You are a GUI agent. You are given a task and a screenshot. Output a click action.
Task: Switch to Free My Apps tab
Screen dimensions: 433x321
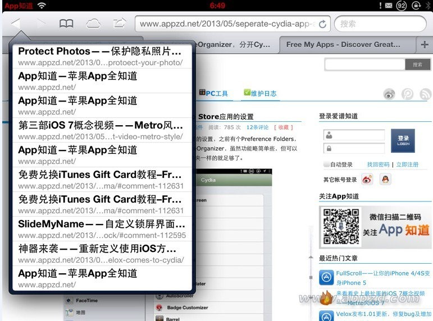pyautogui.click(x=348, y=44)
